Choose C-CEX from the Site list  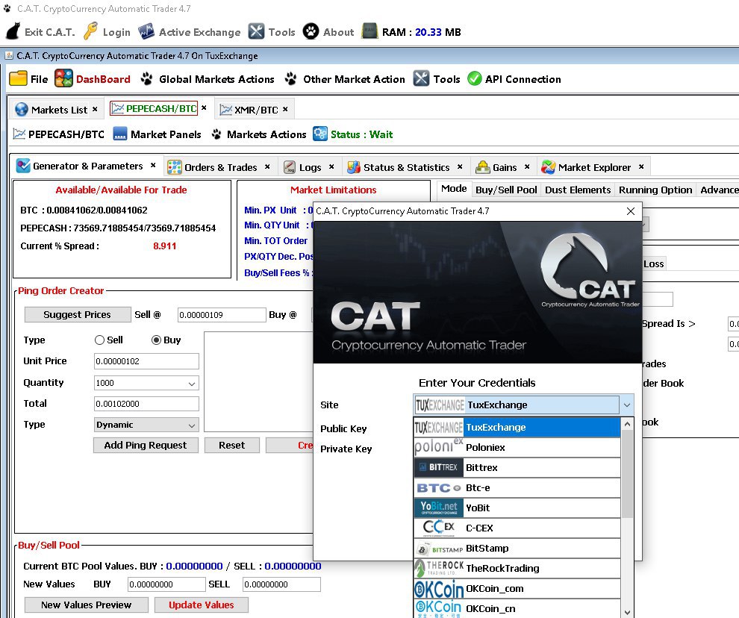517,528
